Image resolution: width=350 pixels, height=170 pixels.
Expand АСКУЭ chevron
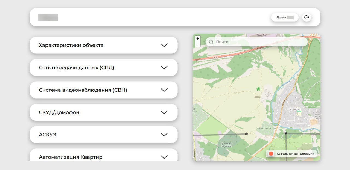coord(164,135)
